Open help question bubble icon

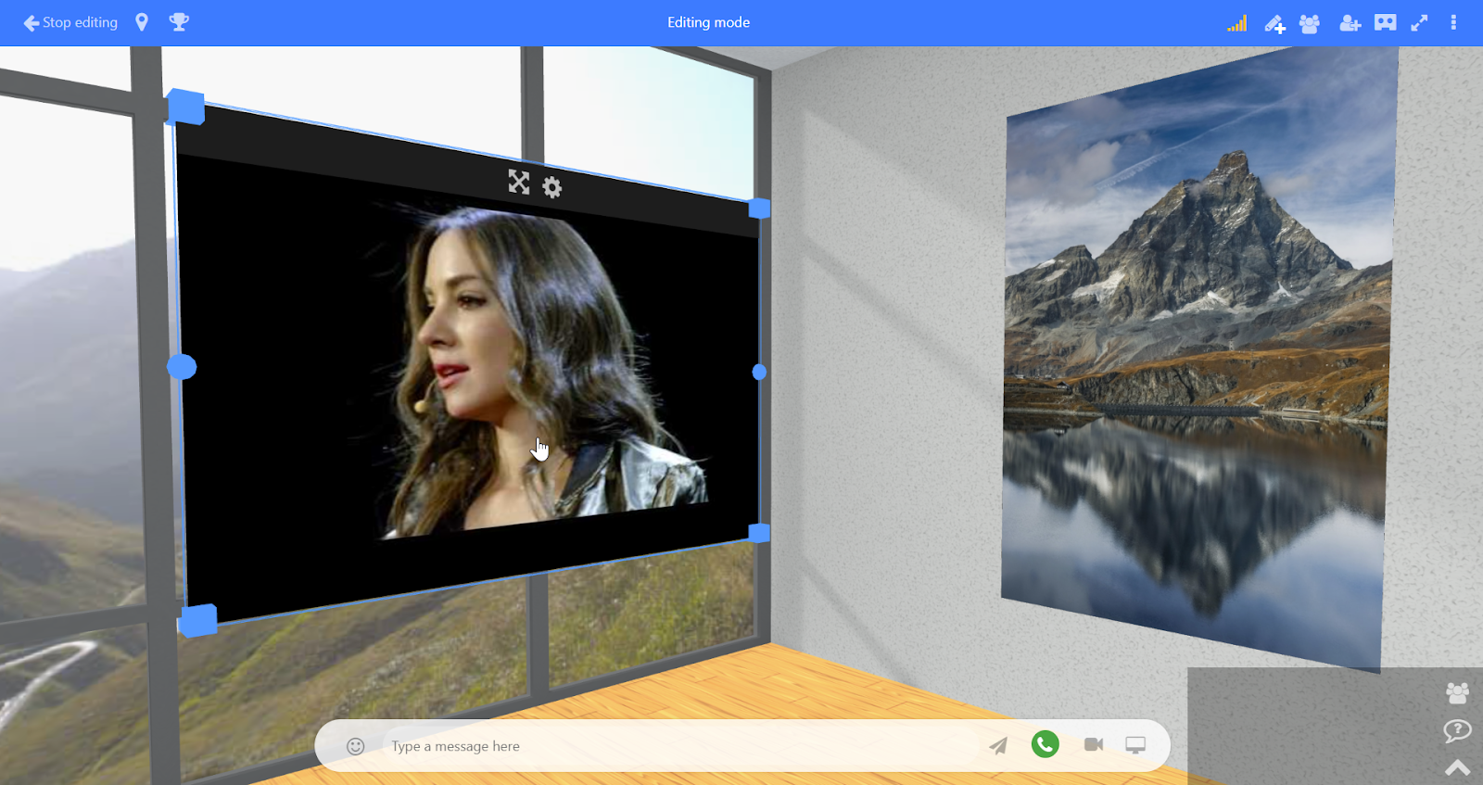(1457, 731)
